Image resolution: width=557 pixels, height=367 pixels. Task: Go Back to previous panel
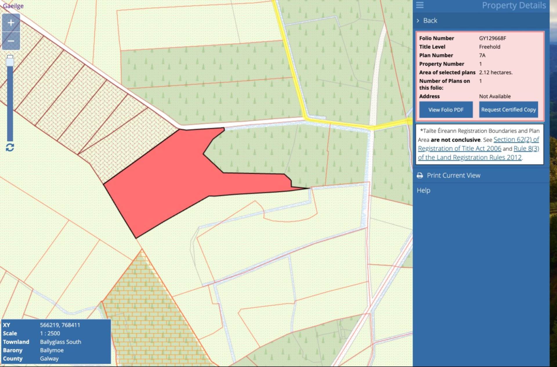click(x=430, y=21)
